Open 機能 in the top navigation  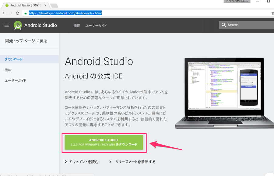77,25
